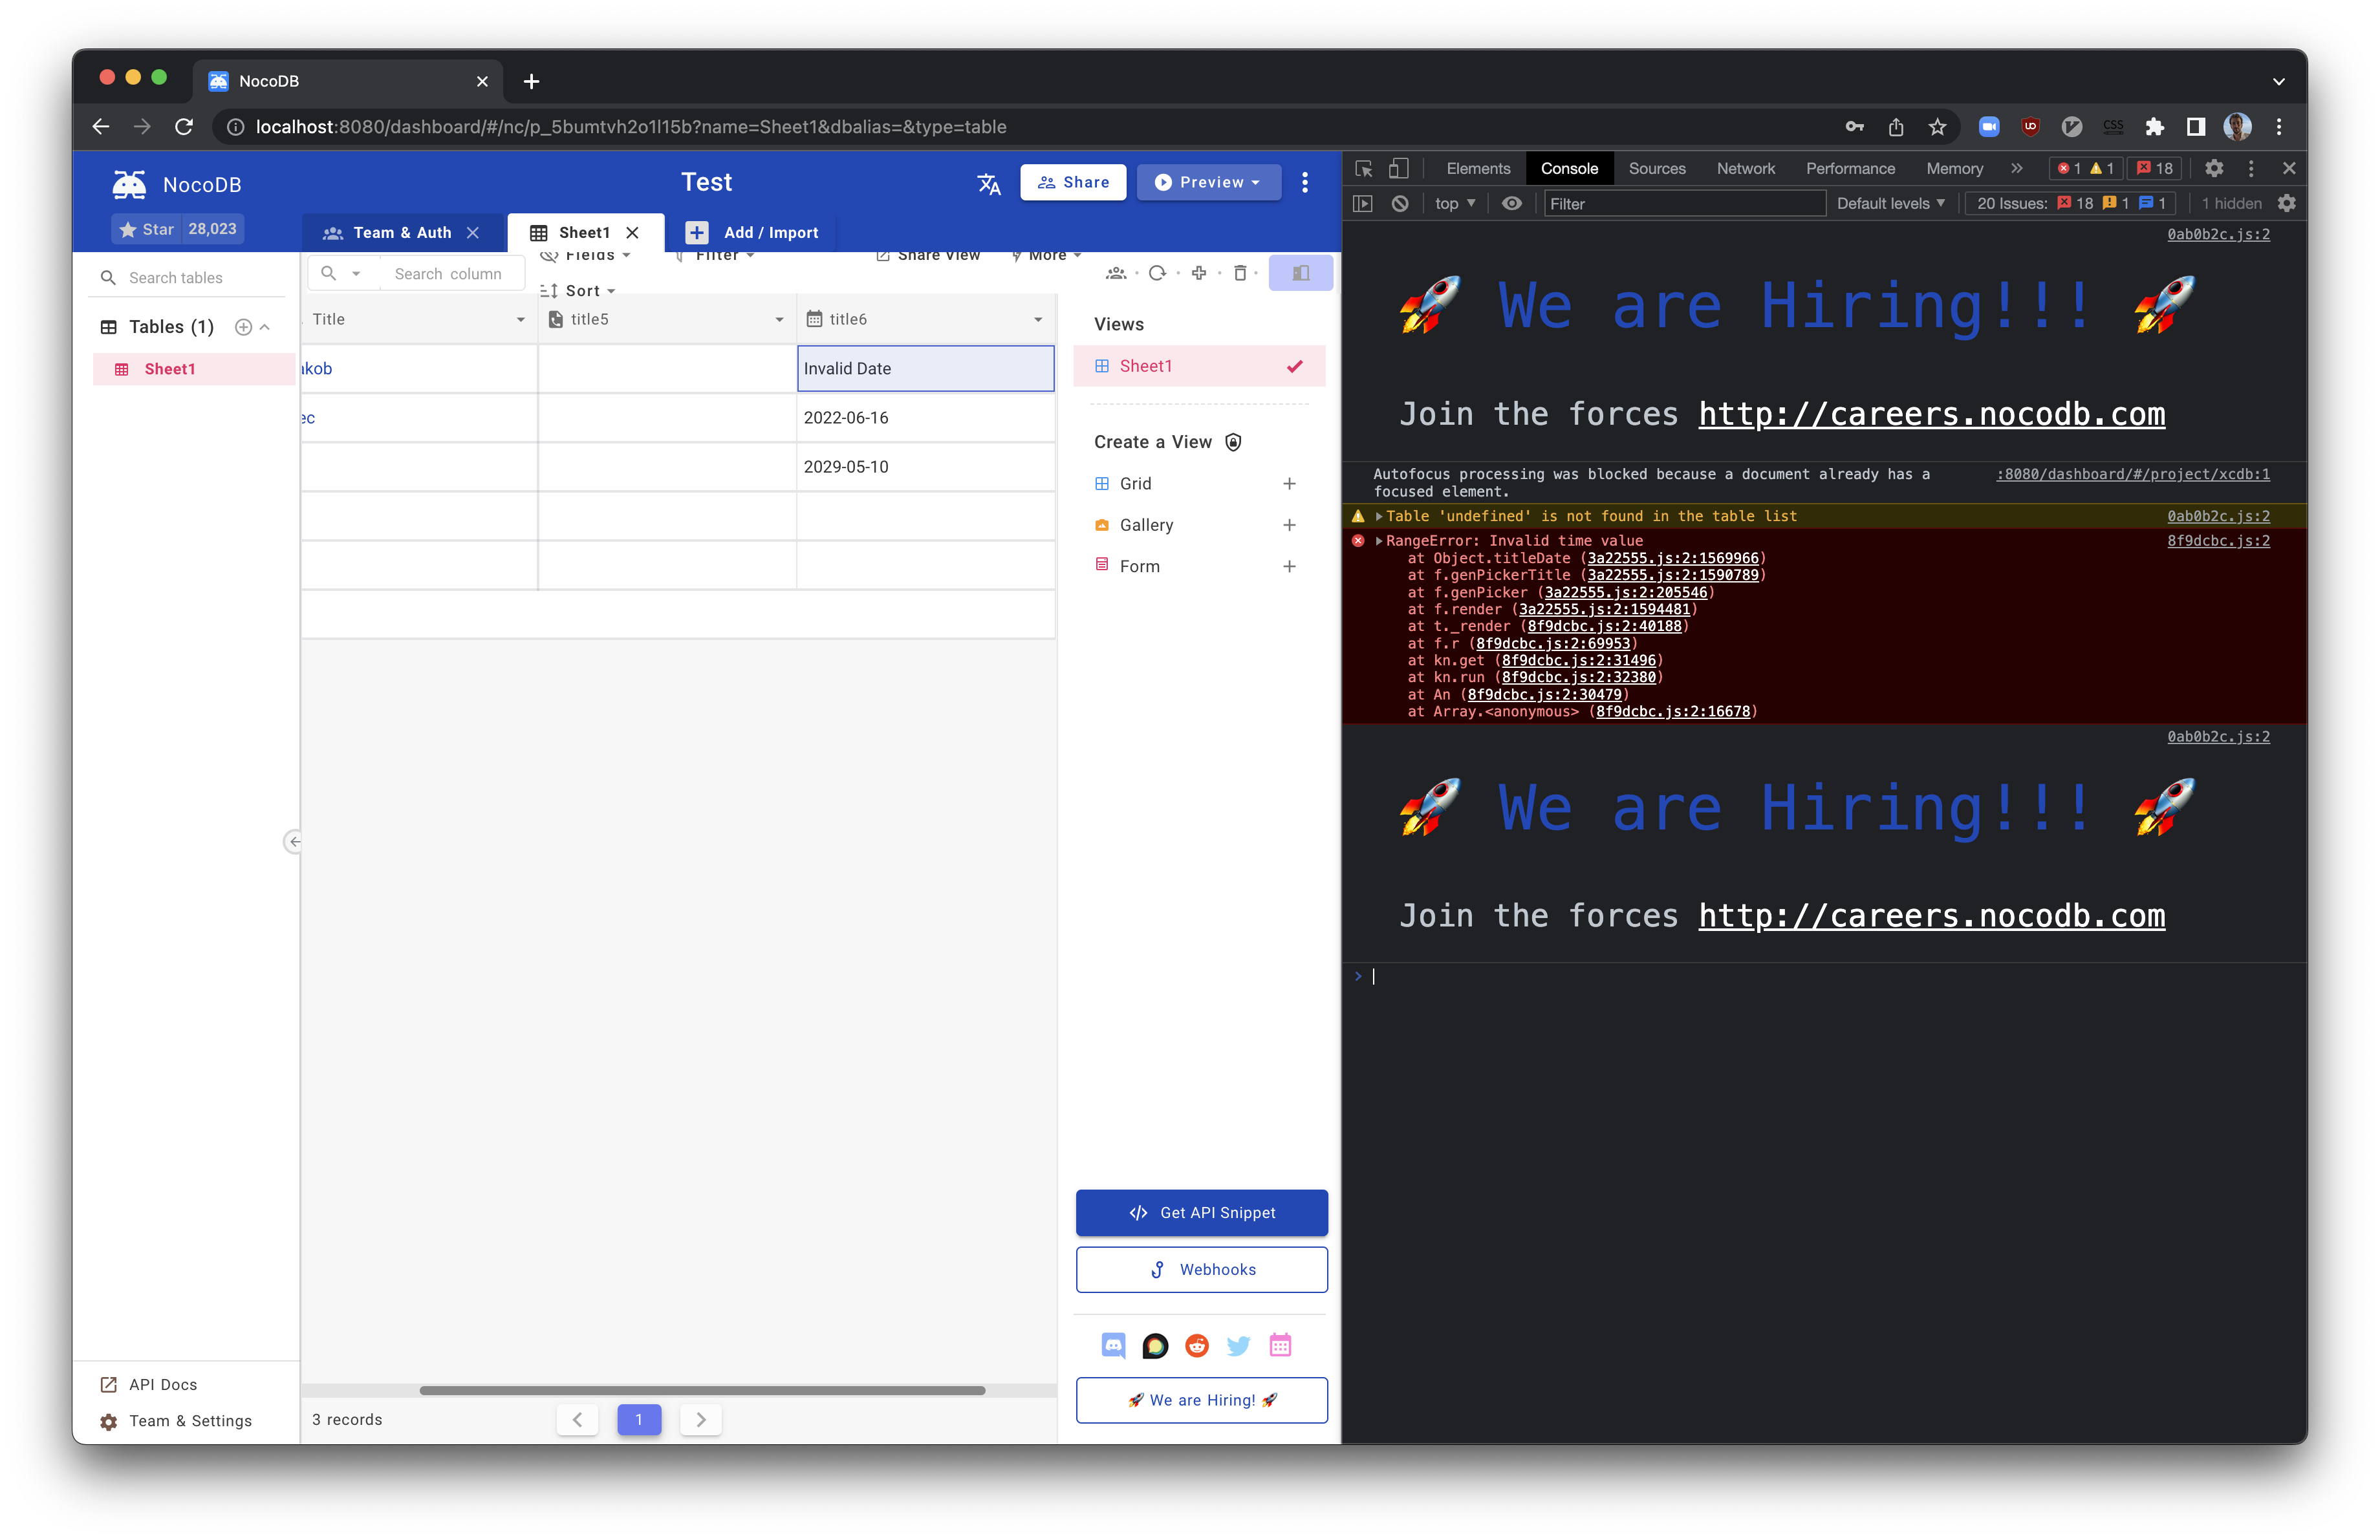The height and width of the screenshot is (1540, 2380).
Task: Click the Get API Snippet button
Action: 1201,1212
